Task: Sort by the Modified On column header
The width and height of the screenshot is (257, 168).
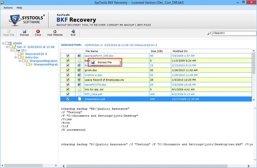Action: coord(180,51)
